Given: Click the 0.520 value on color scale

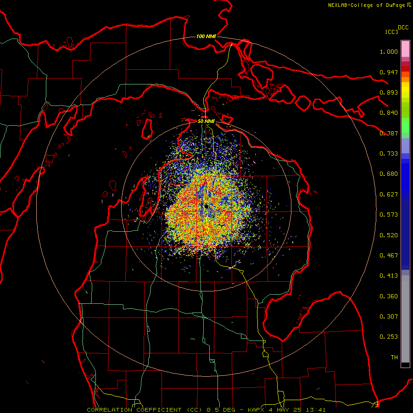Looking at the screenshot, I should [x=389, y=235].
